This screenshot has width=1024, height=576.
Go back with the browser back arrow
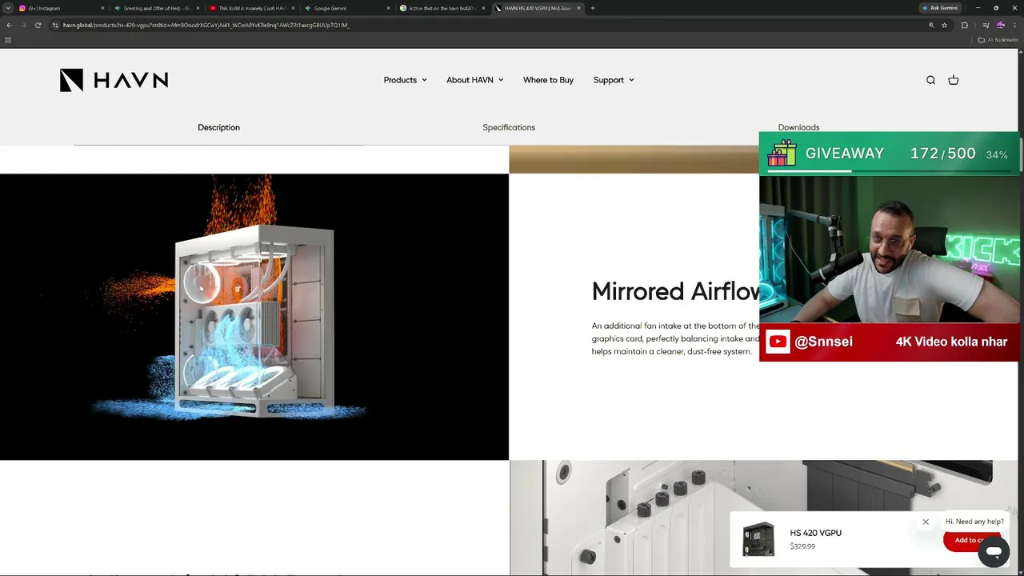(9, 25)
